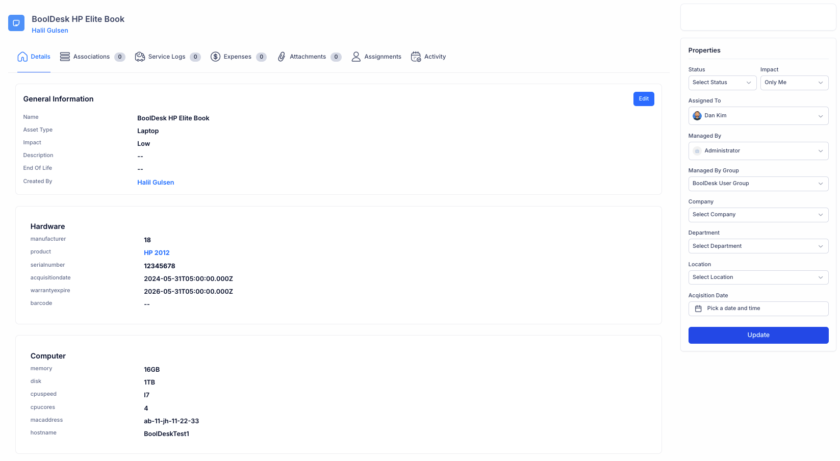Expand the Impact dropdown showing Only Me
The width and height of the screenshot is (840, 461).
click(794, 83)
